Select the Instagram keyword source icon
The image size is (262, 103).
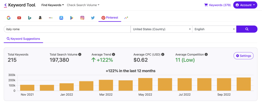coord(82,18)
